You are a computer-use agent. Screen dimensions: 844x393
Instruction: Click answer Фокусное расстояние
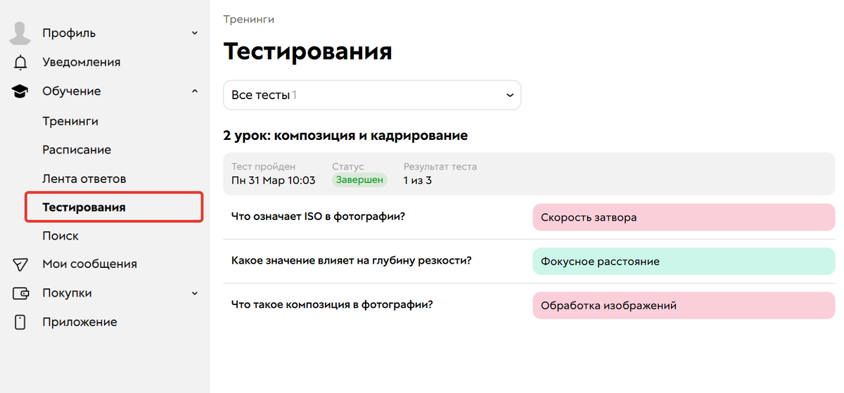tap(684, 262)
